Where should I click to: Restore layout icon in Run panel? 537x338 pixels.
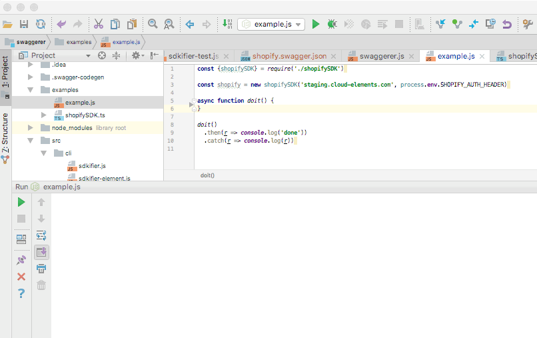click(x=21, y=239)
